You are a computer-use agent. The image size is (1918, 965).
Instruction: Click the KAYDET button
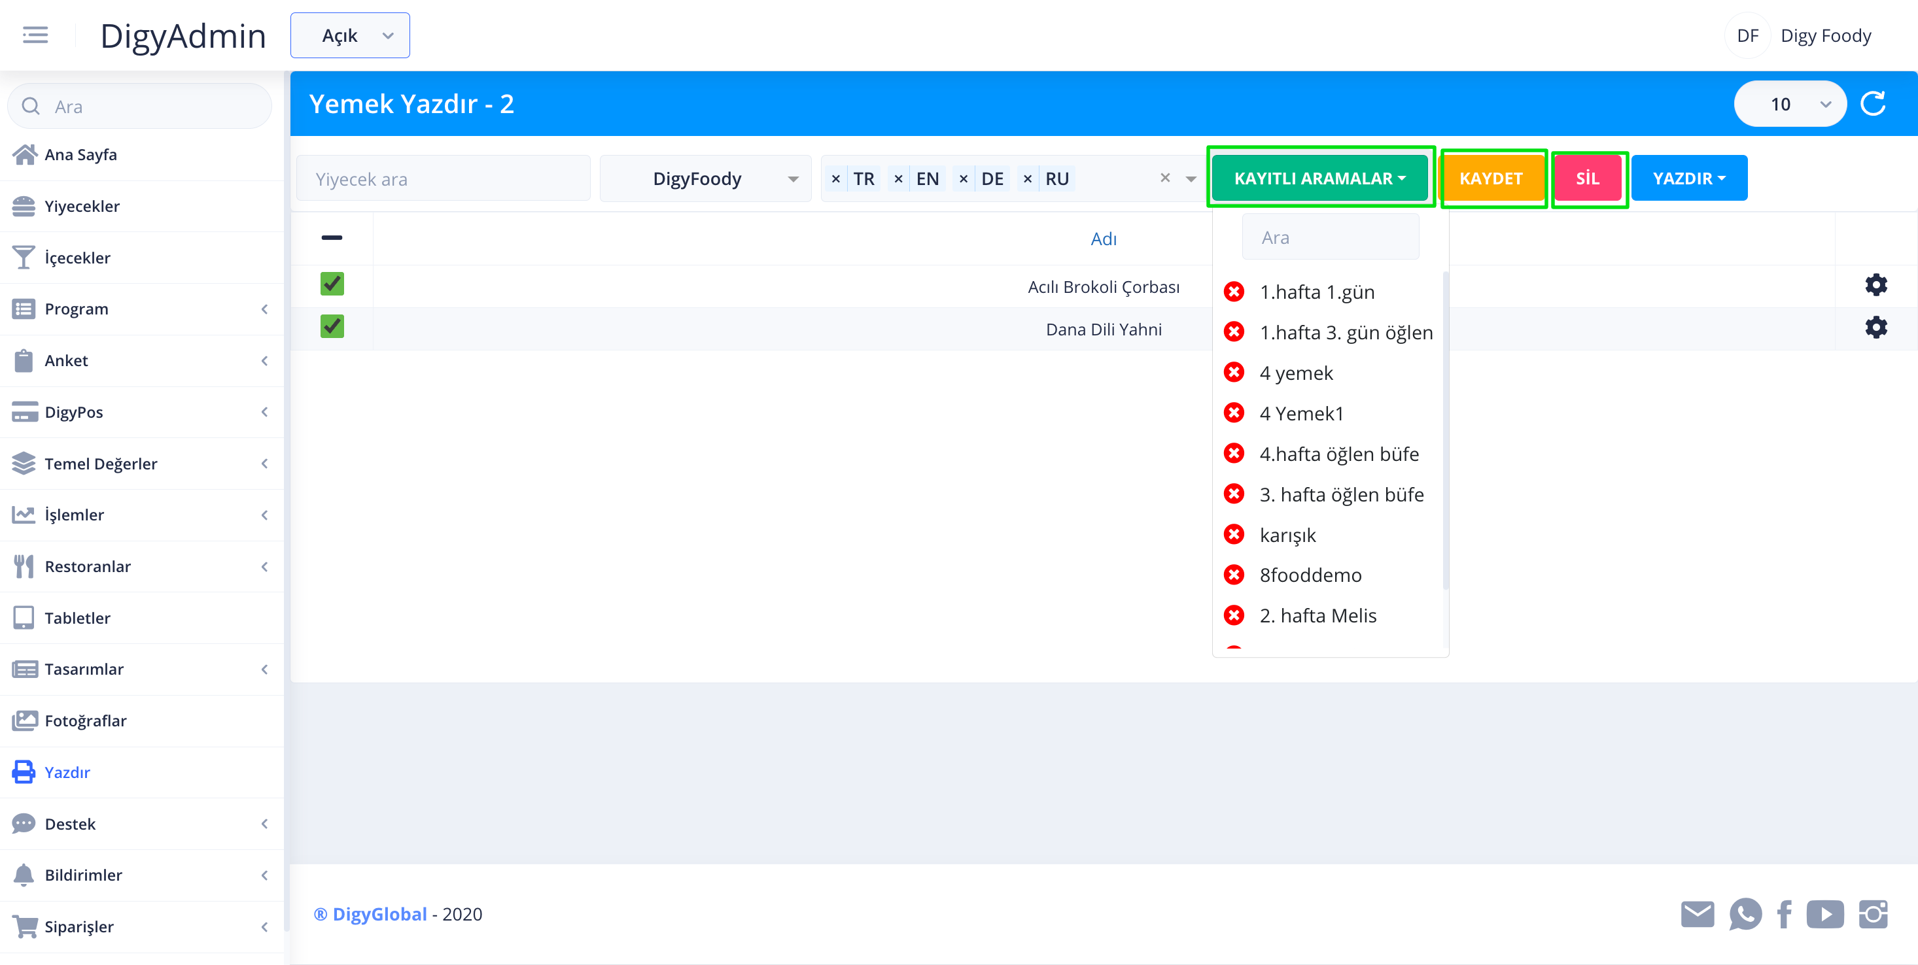click(x=1491, y=178)
